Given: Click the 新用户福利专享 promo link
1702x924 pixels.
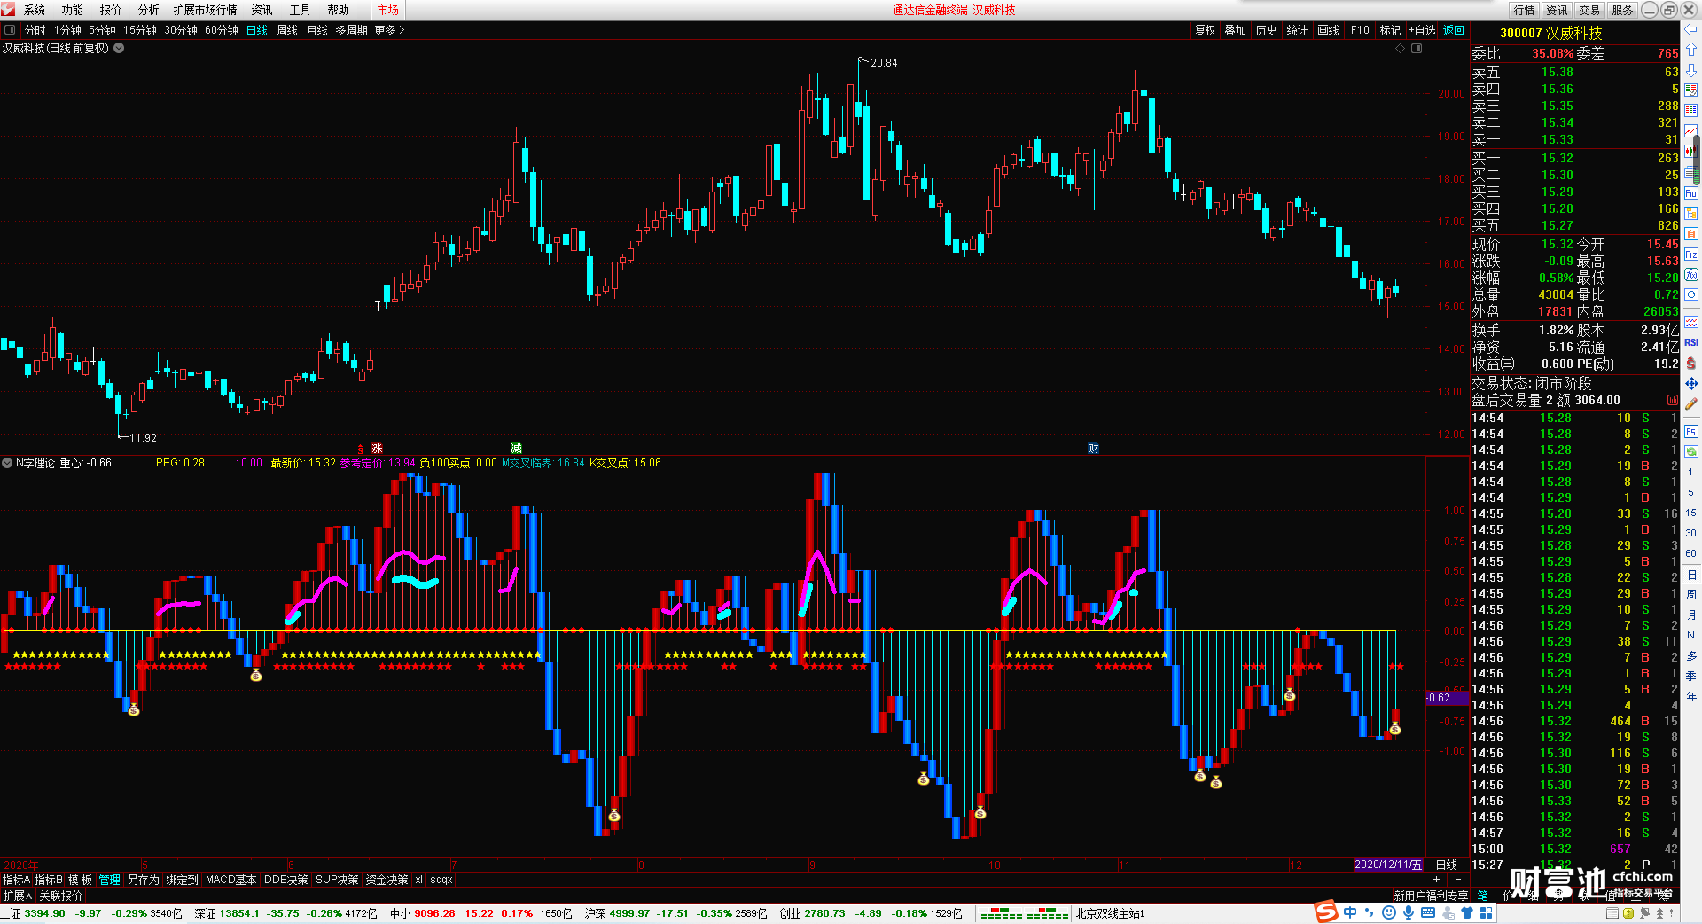Looking at the screenshot, I should point(1431,896).
